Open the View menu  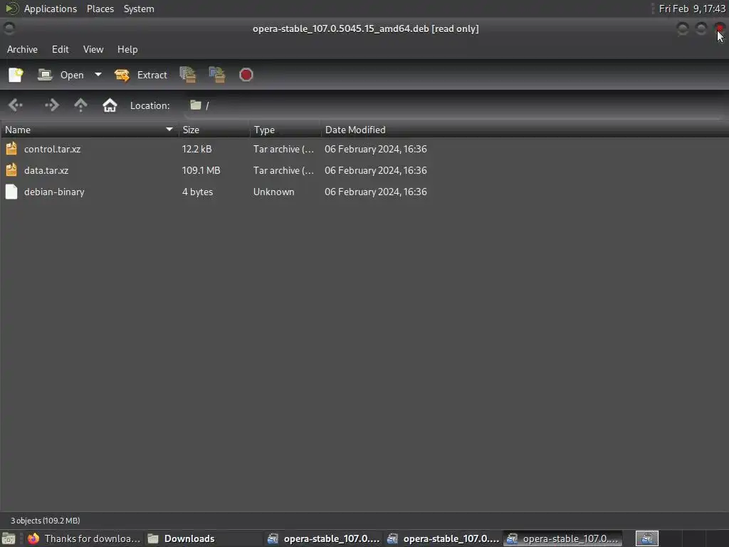[93, 49]
